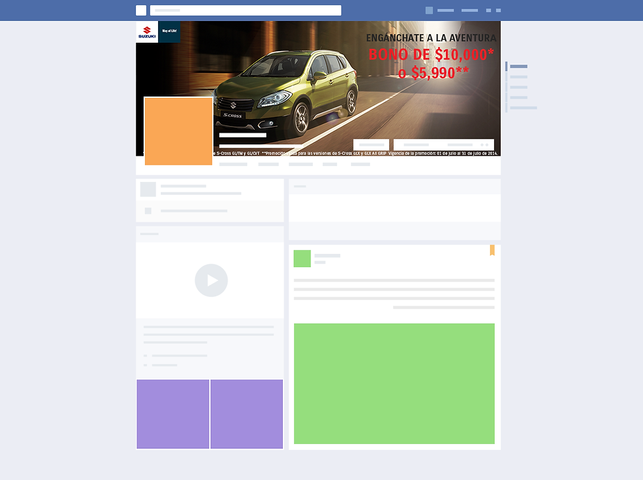Screen dimensions: 643x480
Task: Click the green post author avatar
Action: [x=302, y=259]
